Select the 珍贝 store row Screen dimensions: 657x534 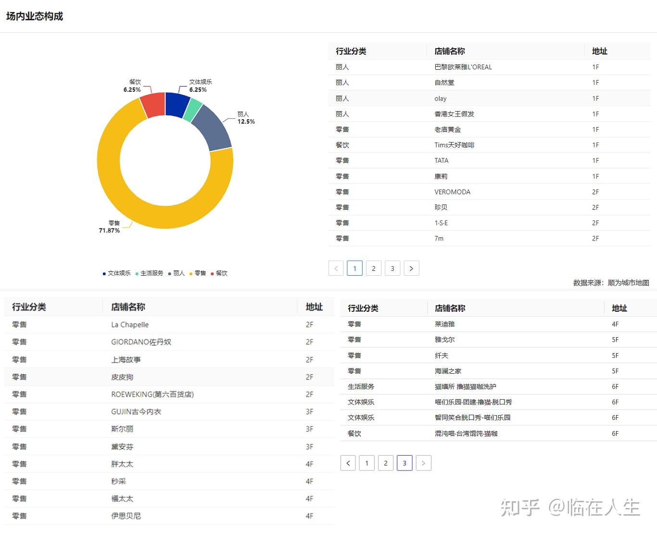(489, 207)
